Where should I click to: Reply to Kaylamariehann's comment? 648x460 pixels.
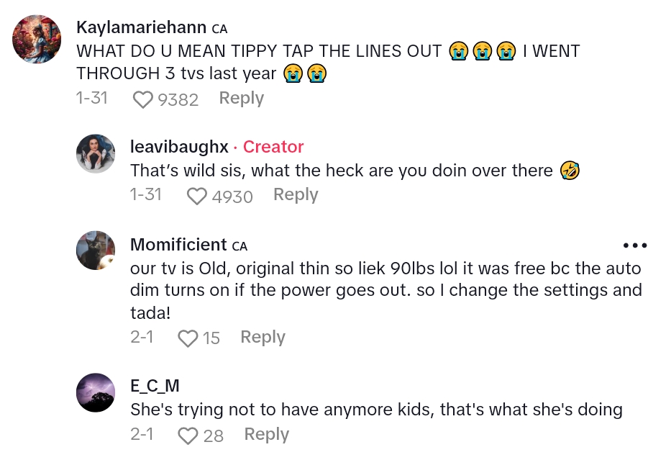[x=241, y=99]
